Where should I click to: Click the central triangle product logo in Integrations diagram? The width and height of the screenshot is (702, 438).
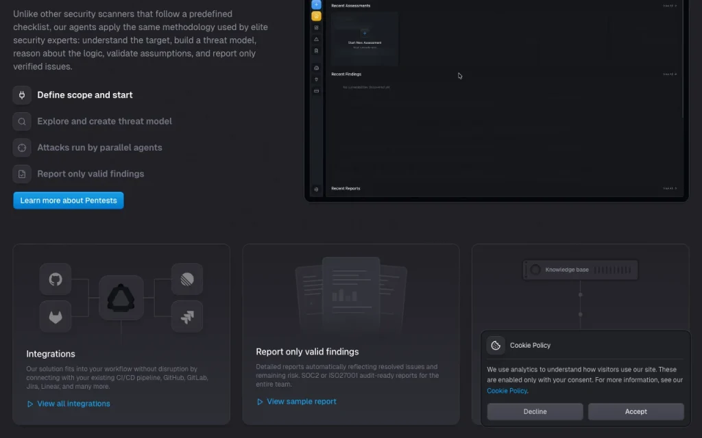(x=121, y=298)
